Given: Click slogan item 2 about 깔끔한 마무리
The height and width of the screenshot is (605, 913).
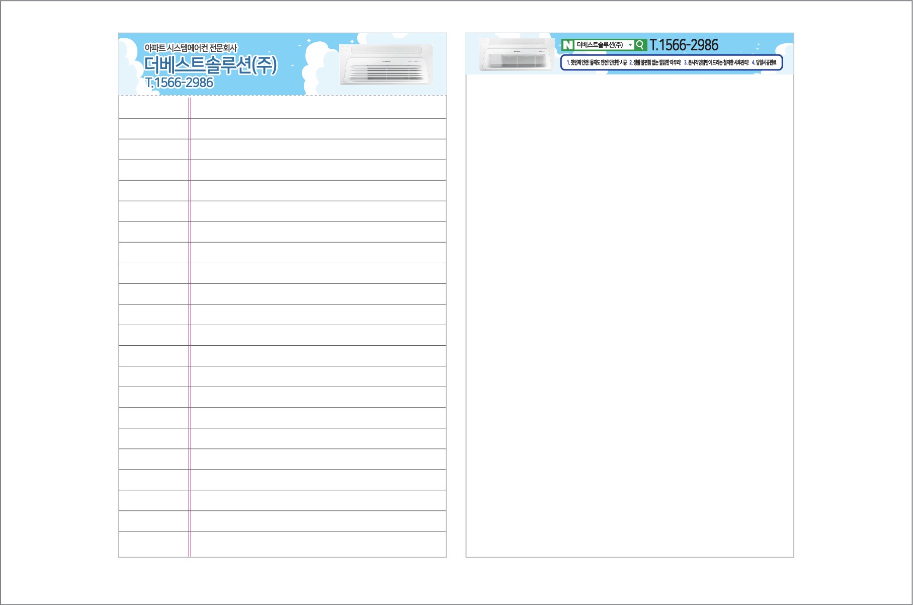Looking at the screenshot, I should (x=655, y=63).
